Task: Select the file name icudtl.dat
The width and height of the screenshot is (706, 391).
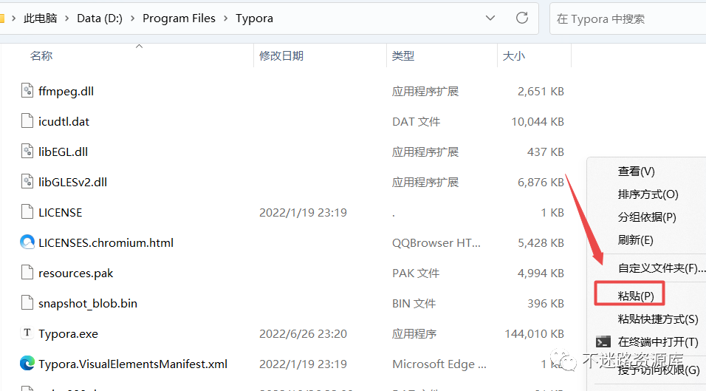Action: [64, 122]
